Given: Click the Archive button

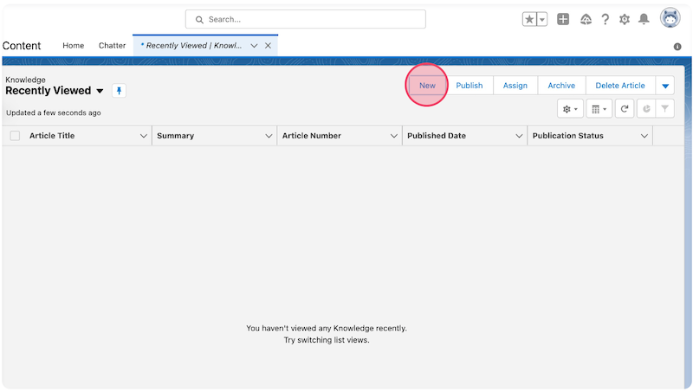Looking at the screenshot, I should 561,86.
